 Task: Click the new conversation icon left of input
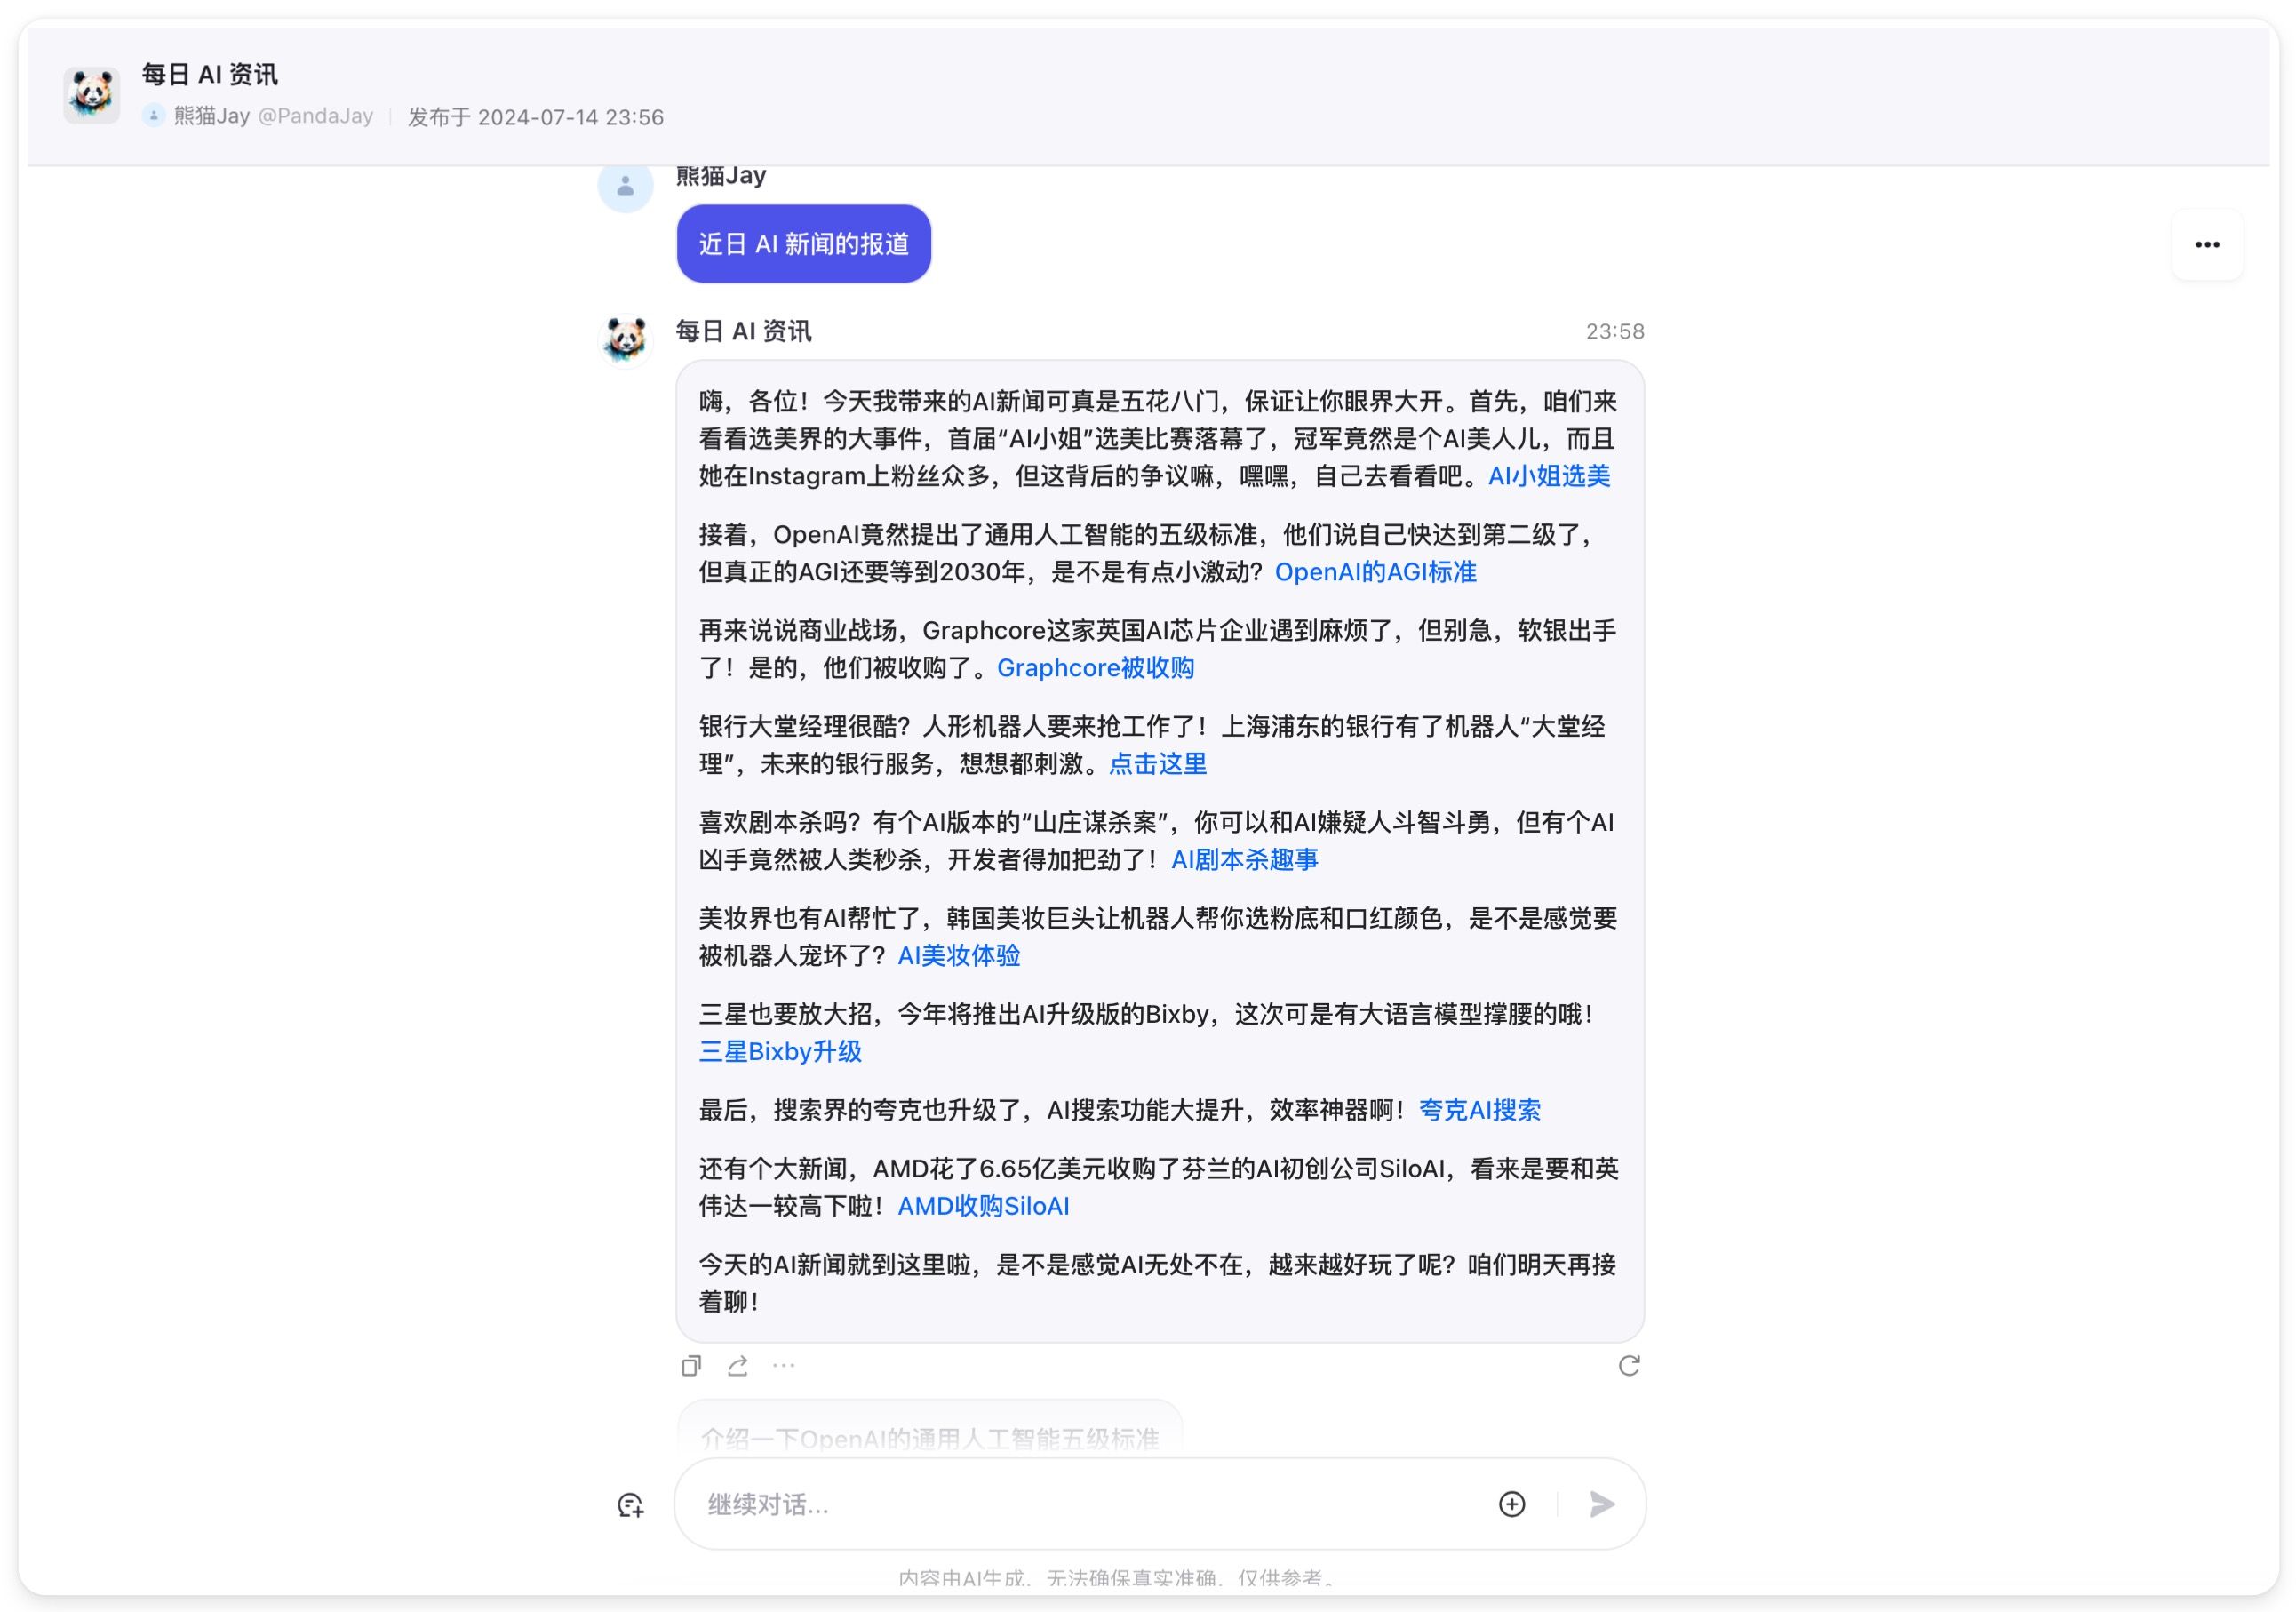pos(630,1505)
